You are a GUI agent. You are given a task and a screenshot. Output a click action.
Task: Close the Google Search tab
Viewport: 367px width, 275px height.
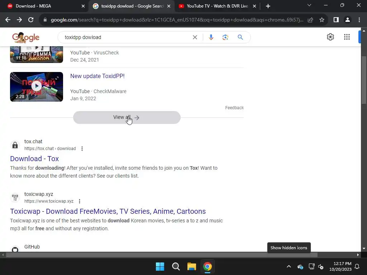point(169,6)
